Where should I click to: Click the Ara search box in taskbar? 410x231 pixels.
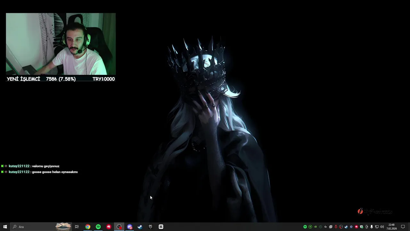coord(41,227)
